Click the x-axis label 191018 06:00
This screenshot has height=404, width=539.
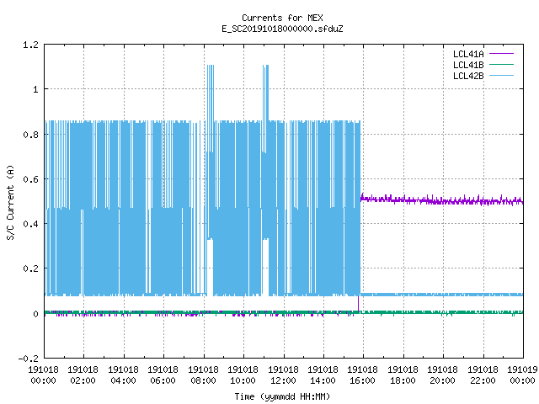pyautogui.click(x=163, y=375)
